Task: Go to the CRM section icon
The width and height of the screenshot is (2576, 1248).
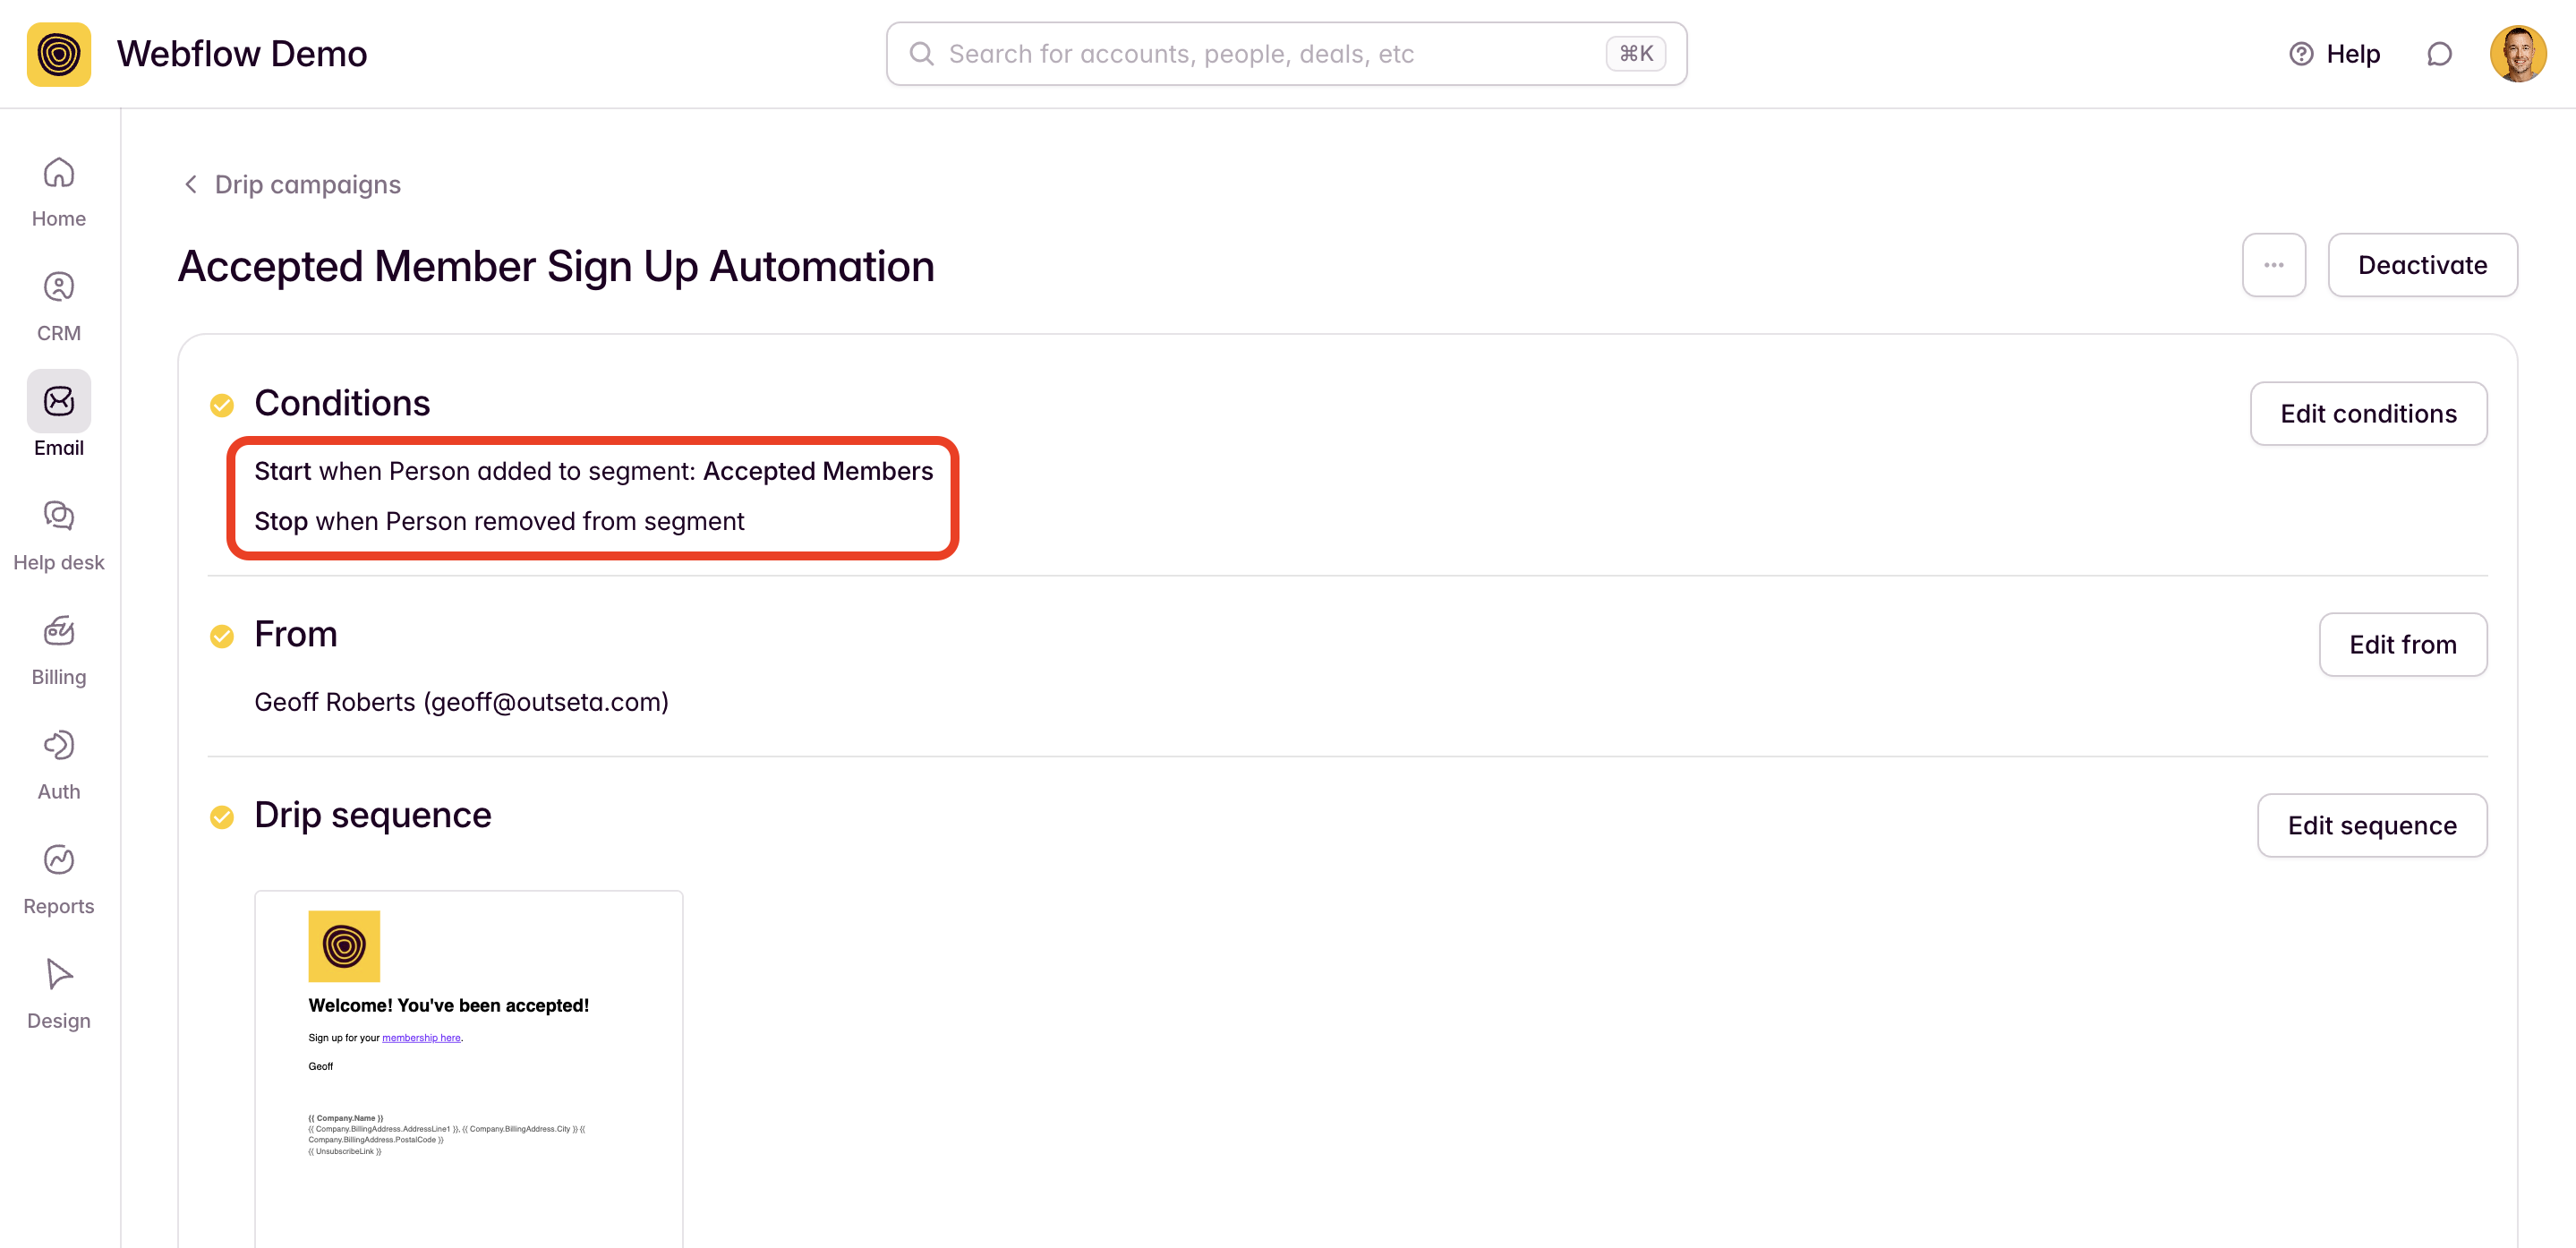Action: 59,288
